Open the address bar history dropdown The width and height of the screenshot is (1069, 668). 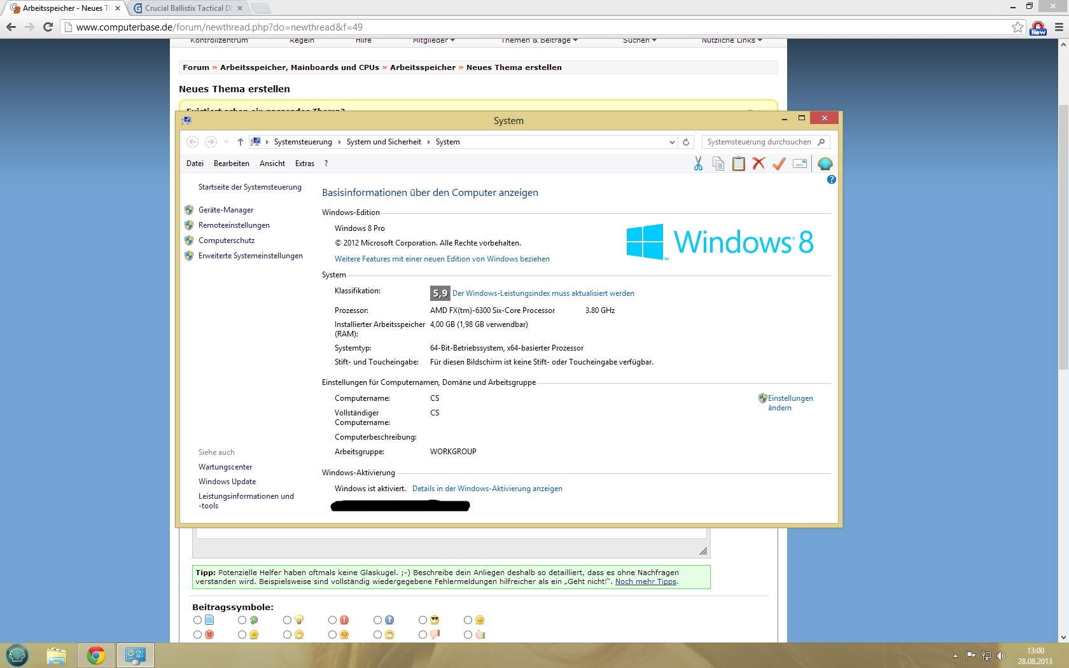[672, 142]
